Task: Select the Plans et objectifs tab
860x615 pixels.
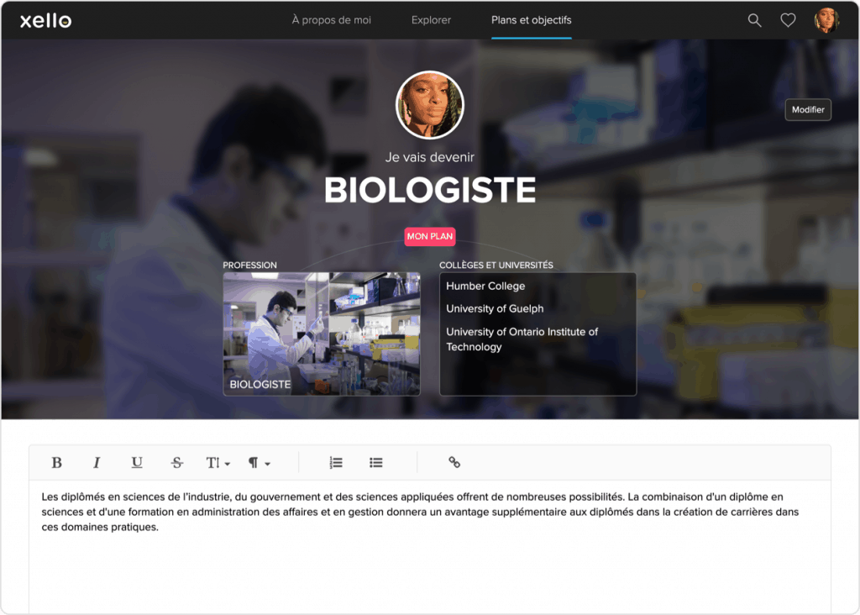Action: point(531,20)
